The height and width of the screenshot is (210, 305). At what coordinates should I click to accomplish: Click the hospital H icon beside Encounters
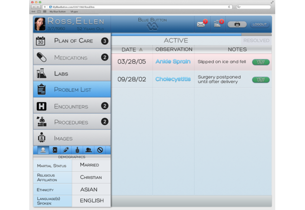click(x=42, y=106)
